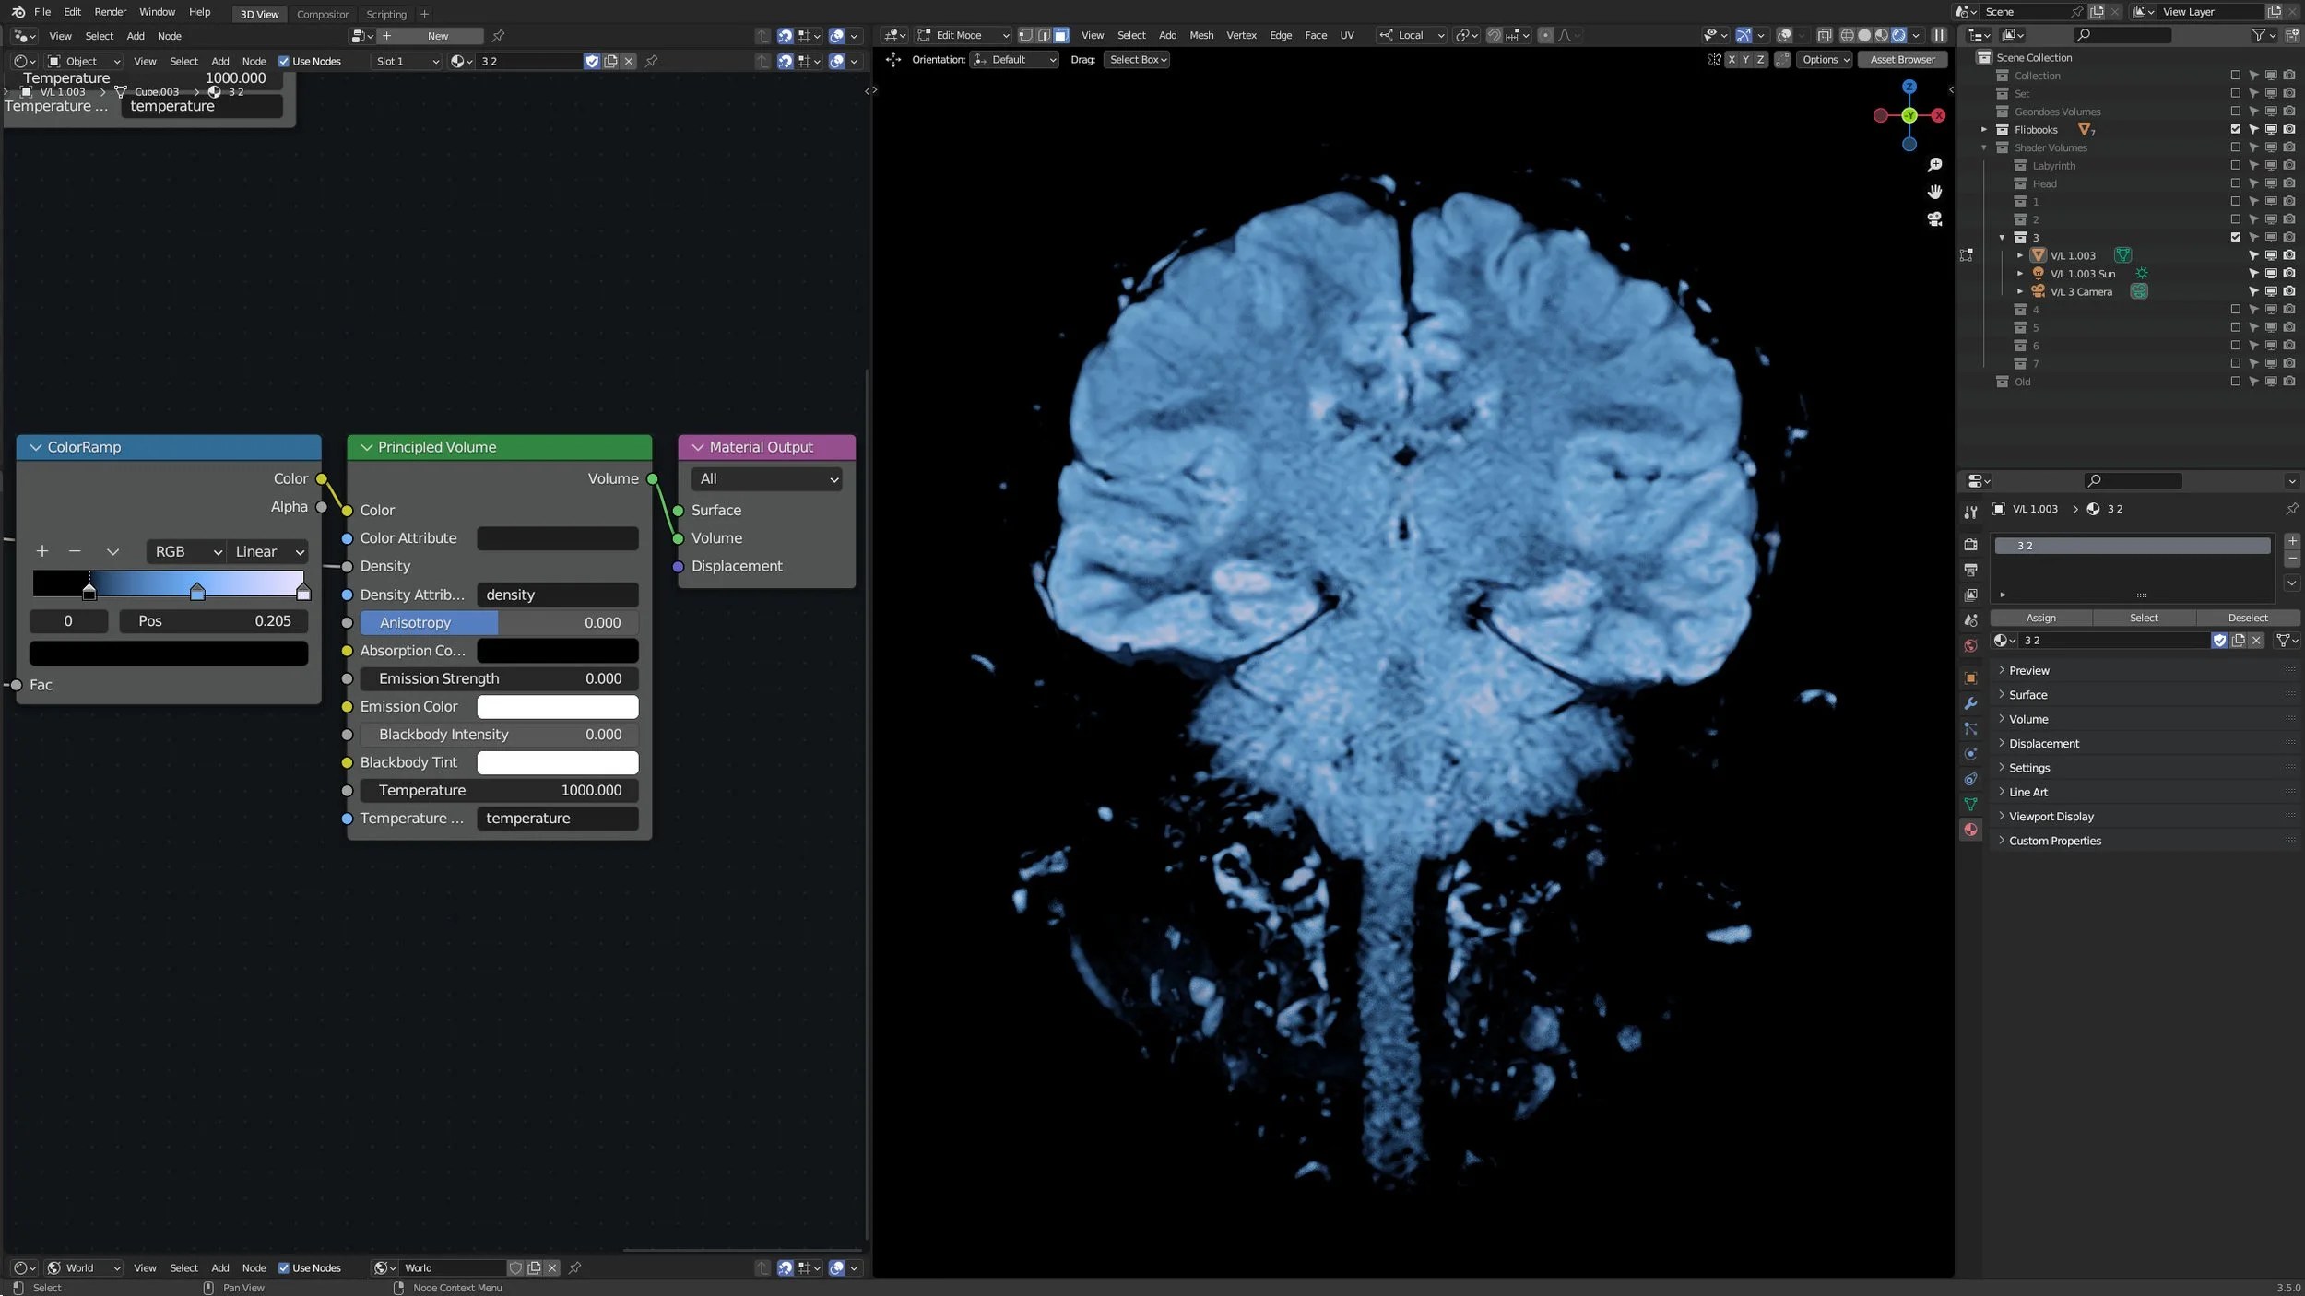Click the add color stop plus button
Image resolution: width=2305 pixels, height=1296 pixels.
click(x=42, y=551)
